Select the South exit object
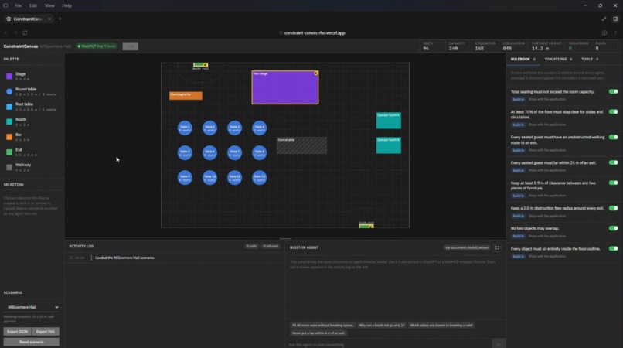This screenshot has height=348, width=623. tap(366, 227)
